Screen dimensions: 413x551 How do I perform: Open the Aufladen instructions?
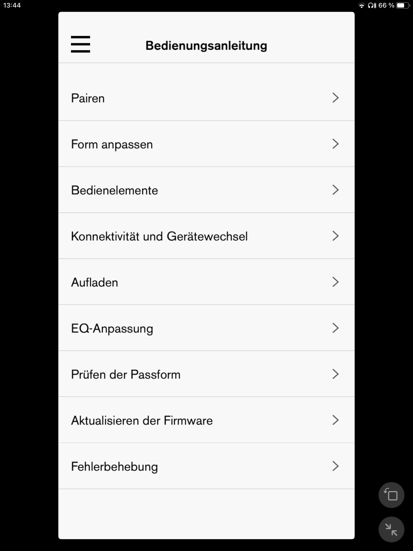(95, 282)
